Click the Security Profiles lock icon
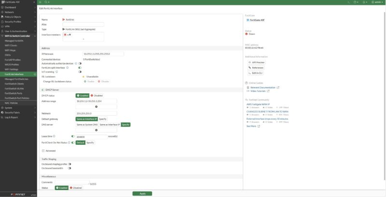Image resolution: width=386 pixels, height=197 pixels. pyautogui.click(x=2, y=22)
